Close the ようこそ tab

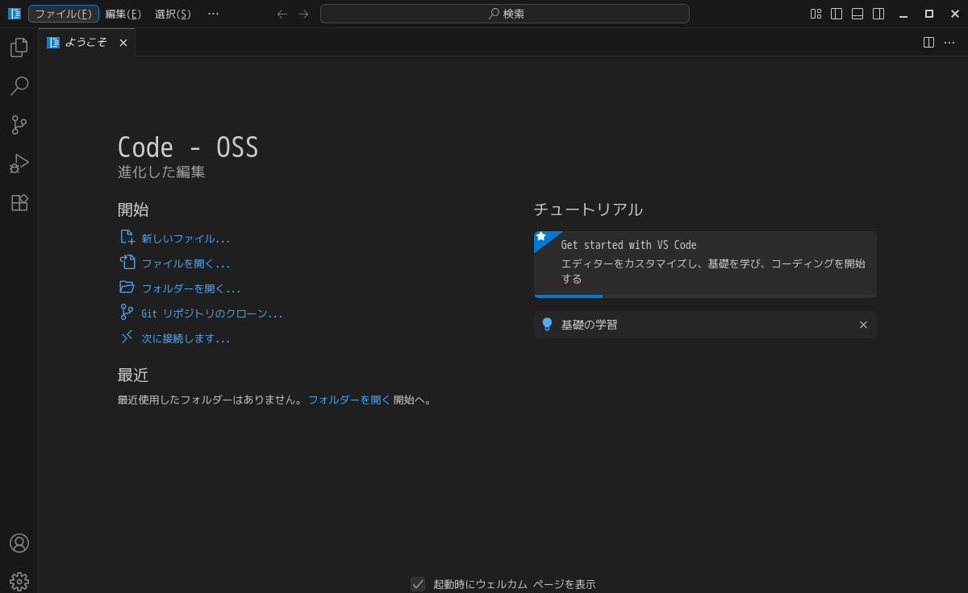[123, 43]
